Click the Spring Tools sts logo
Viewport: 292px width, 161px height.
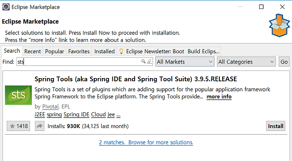(18, 95)
